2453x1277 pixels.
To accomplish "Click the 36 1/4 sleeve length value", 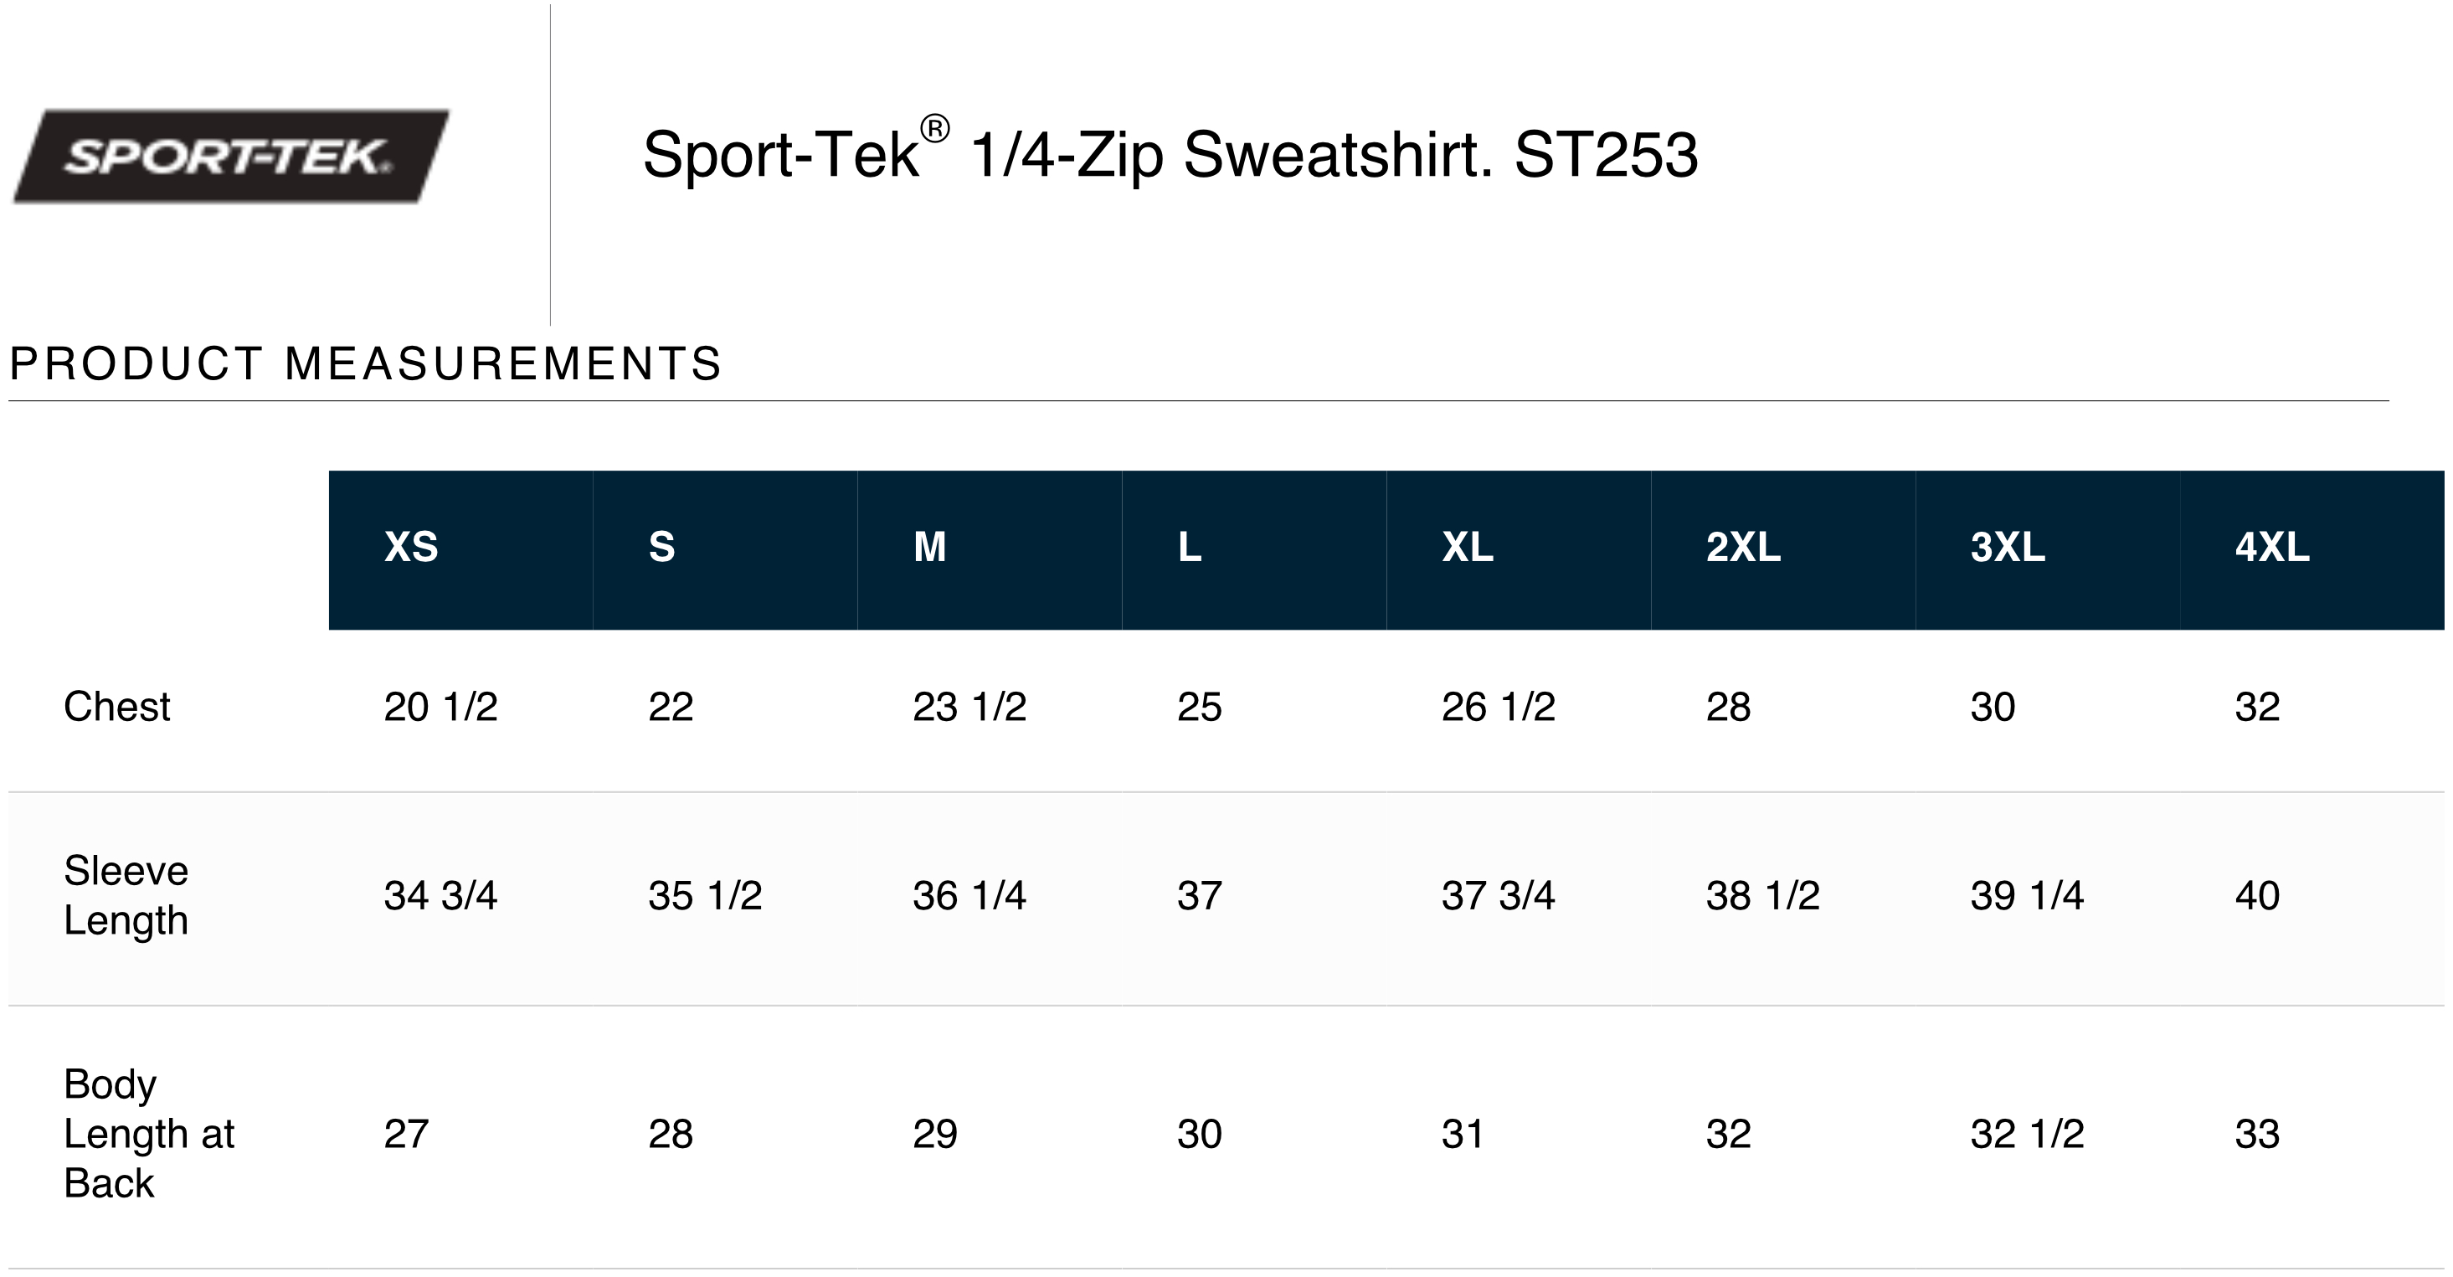I will (x=969, y=895).
